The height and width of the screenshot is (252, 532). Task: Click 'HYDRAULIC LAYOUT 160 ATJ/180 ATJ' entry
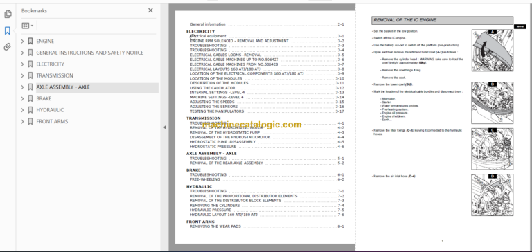pyautogui.click(x=224, y=215)
